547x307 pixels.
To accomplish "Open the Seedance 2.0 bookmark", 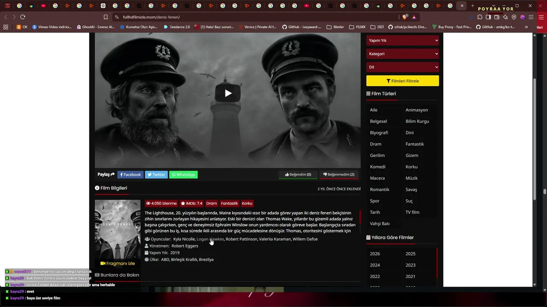I will [x=176, y=27].
